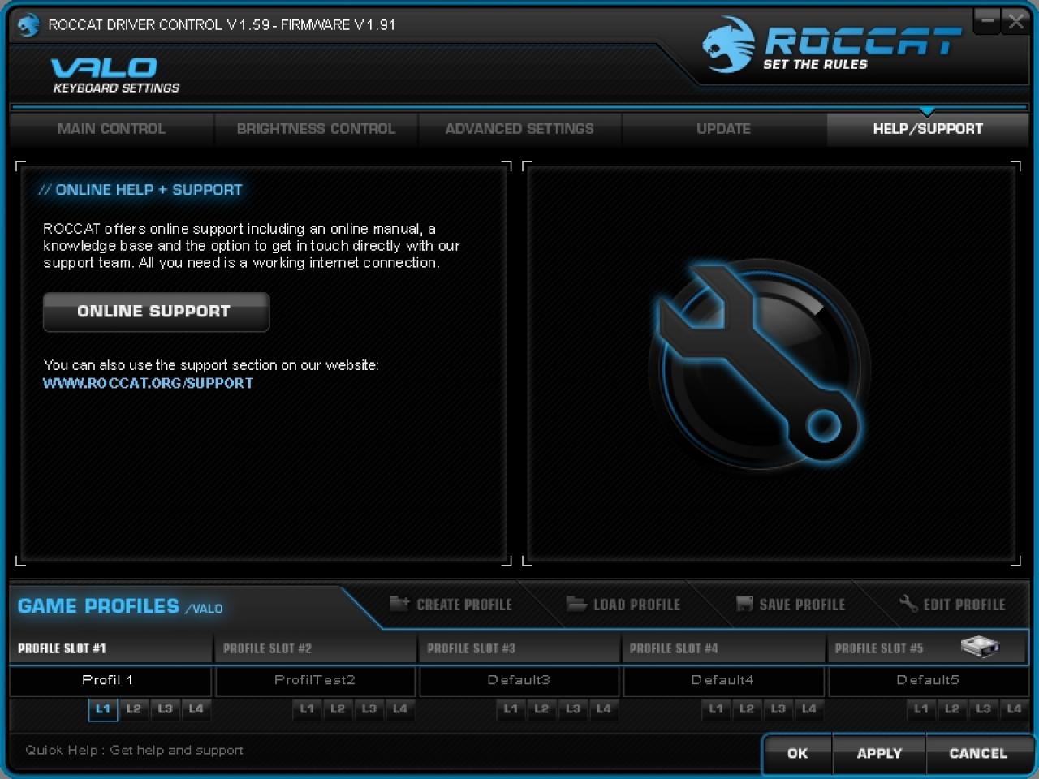Toggle L2 under Default4
This screenshot has width=1039, height=779.
[747, 709]
